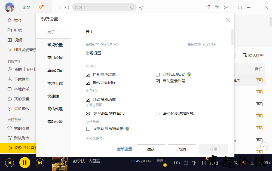Viewport: 272px width, 171px height.
Task: Click the 确认 button
Action: pyautogui.click(x=151, y=149)
